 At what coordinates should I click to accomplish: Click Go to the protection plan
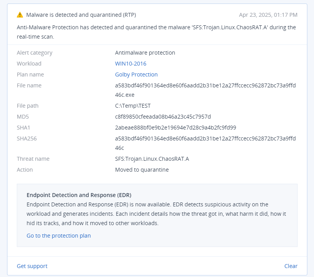point(59,236)
